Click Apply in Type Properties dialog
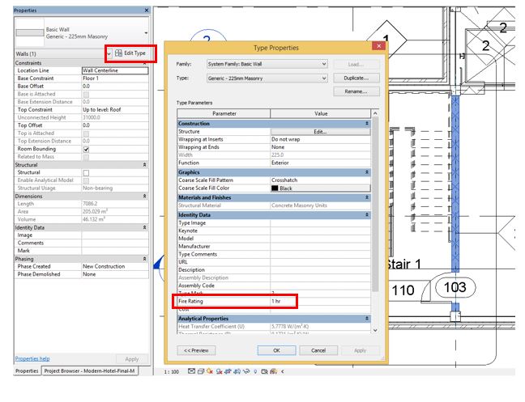Screen dimensions: 525x402 (x=361, y=350)
